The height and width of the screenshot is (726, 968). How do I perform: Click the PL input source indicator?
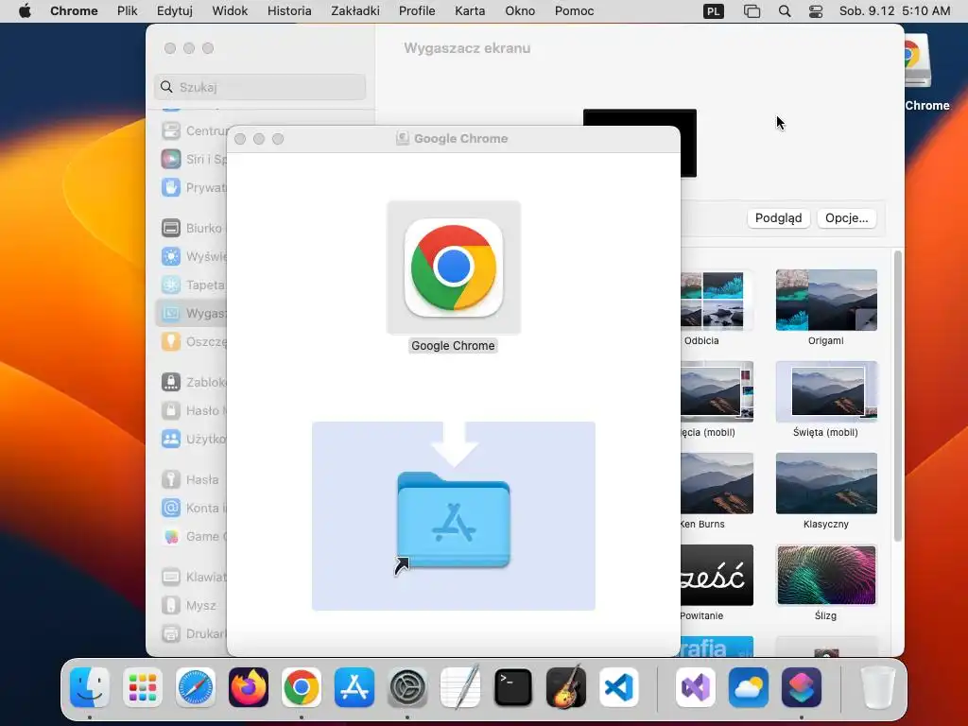[x=714, y=11]
